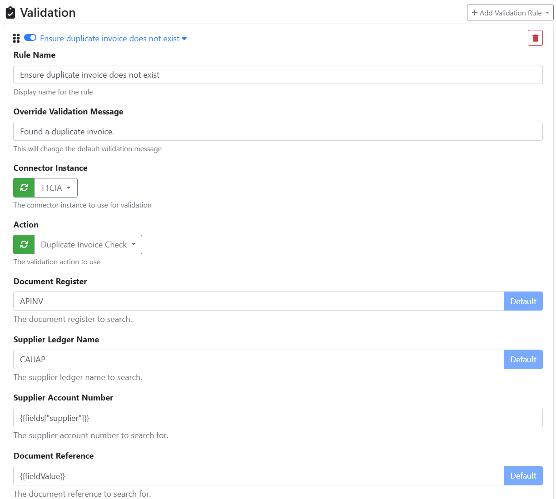The image size is (556, 499).
Task: Click the Validation clipboard icon
Action: pyautogui.click(x=10, y=13)
